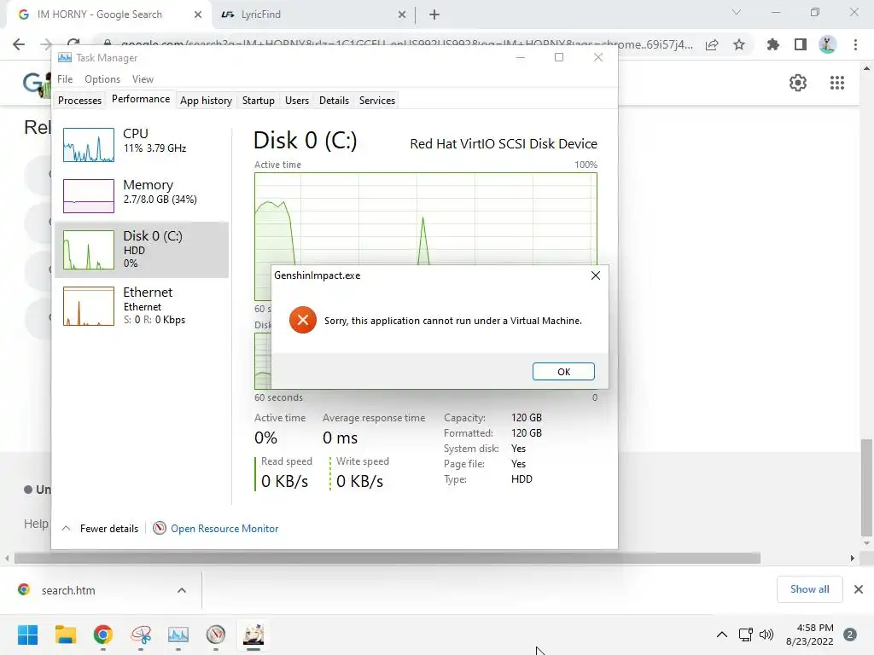Open the Google apps grid
This screenshot has width=874, height=655.
[x=837, y=83]
